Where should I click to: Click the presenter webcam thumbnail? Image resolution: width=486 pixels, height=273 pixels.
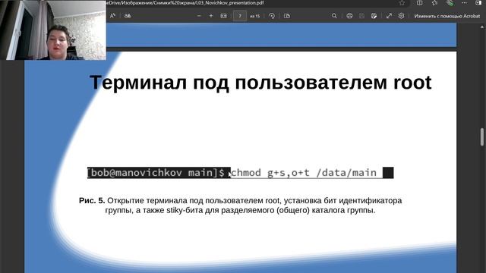tap(53, 30)
